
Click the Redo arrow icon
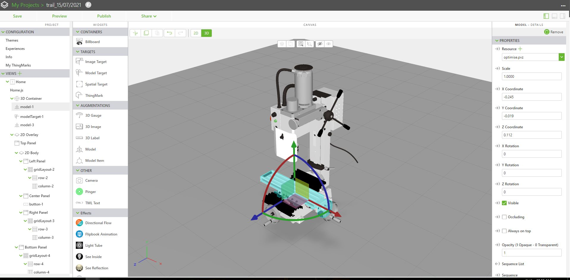[180, 33]
